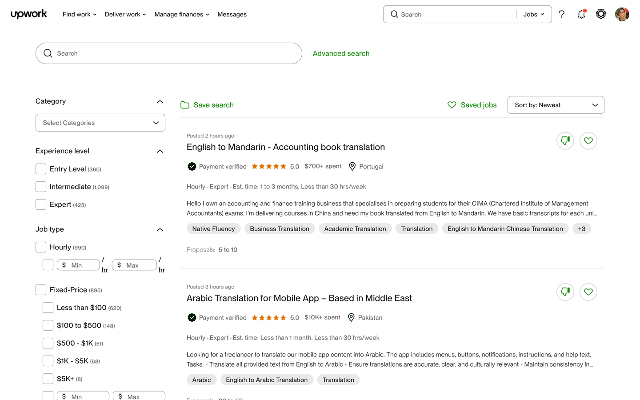Check the $5K+ budget filter
Viewport: 640px width, 400px height.
point(48,379)
